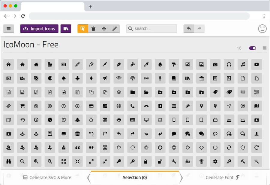Activate the Remove trash tool

pyautogui.click(x=93, y=29)
